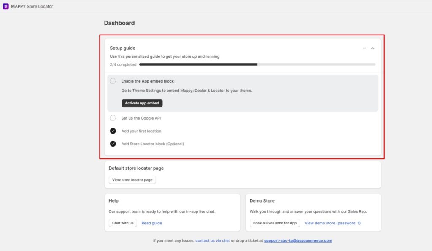The image size is (432, 251).
Task: Click the Default store locator page heading
Action: pyautogui.click(x=136, y=168)
